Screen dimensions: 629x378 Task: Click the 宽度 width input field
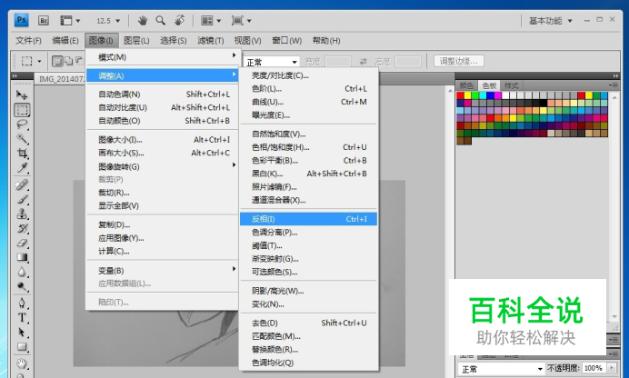click(338, 62)
